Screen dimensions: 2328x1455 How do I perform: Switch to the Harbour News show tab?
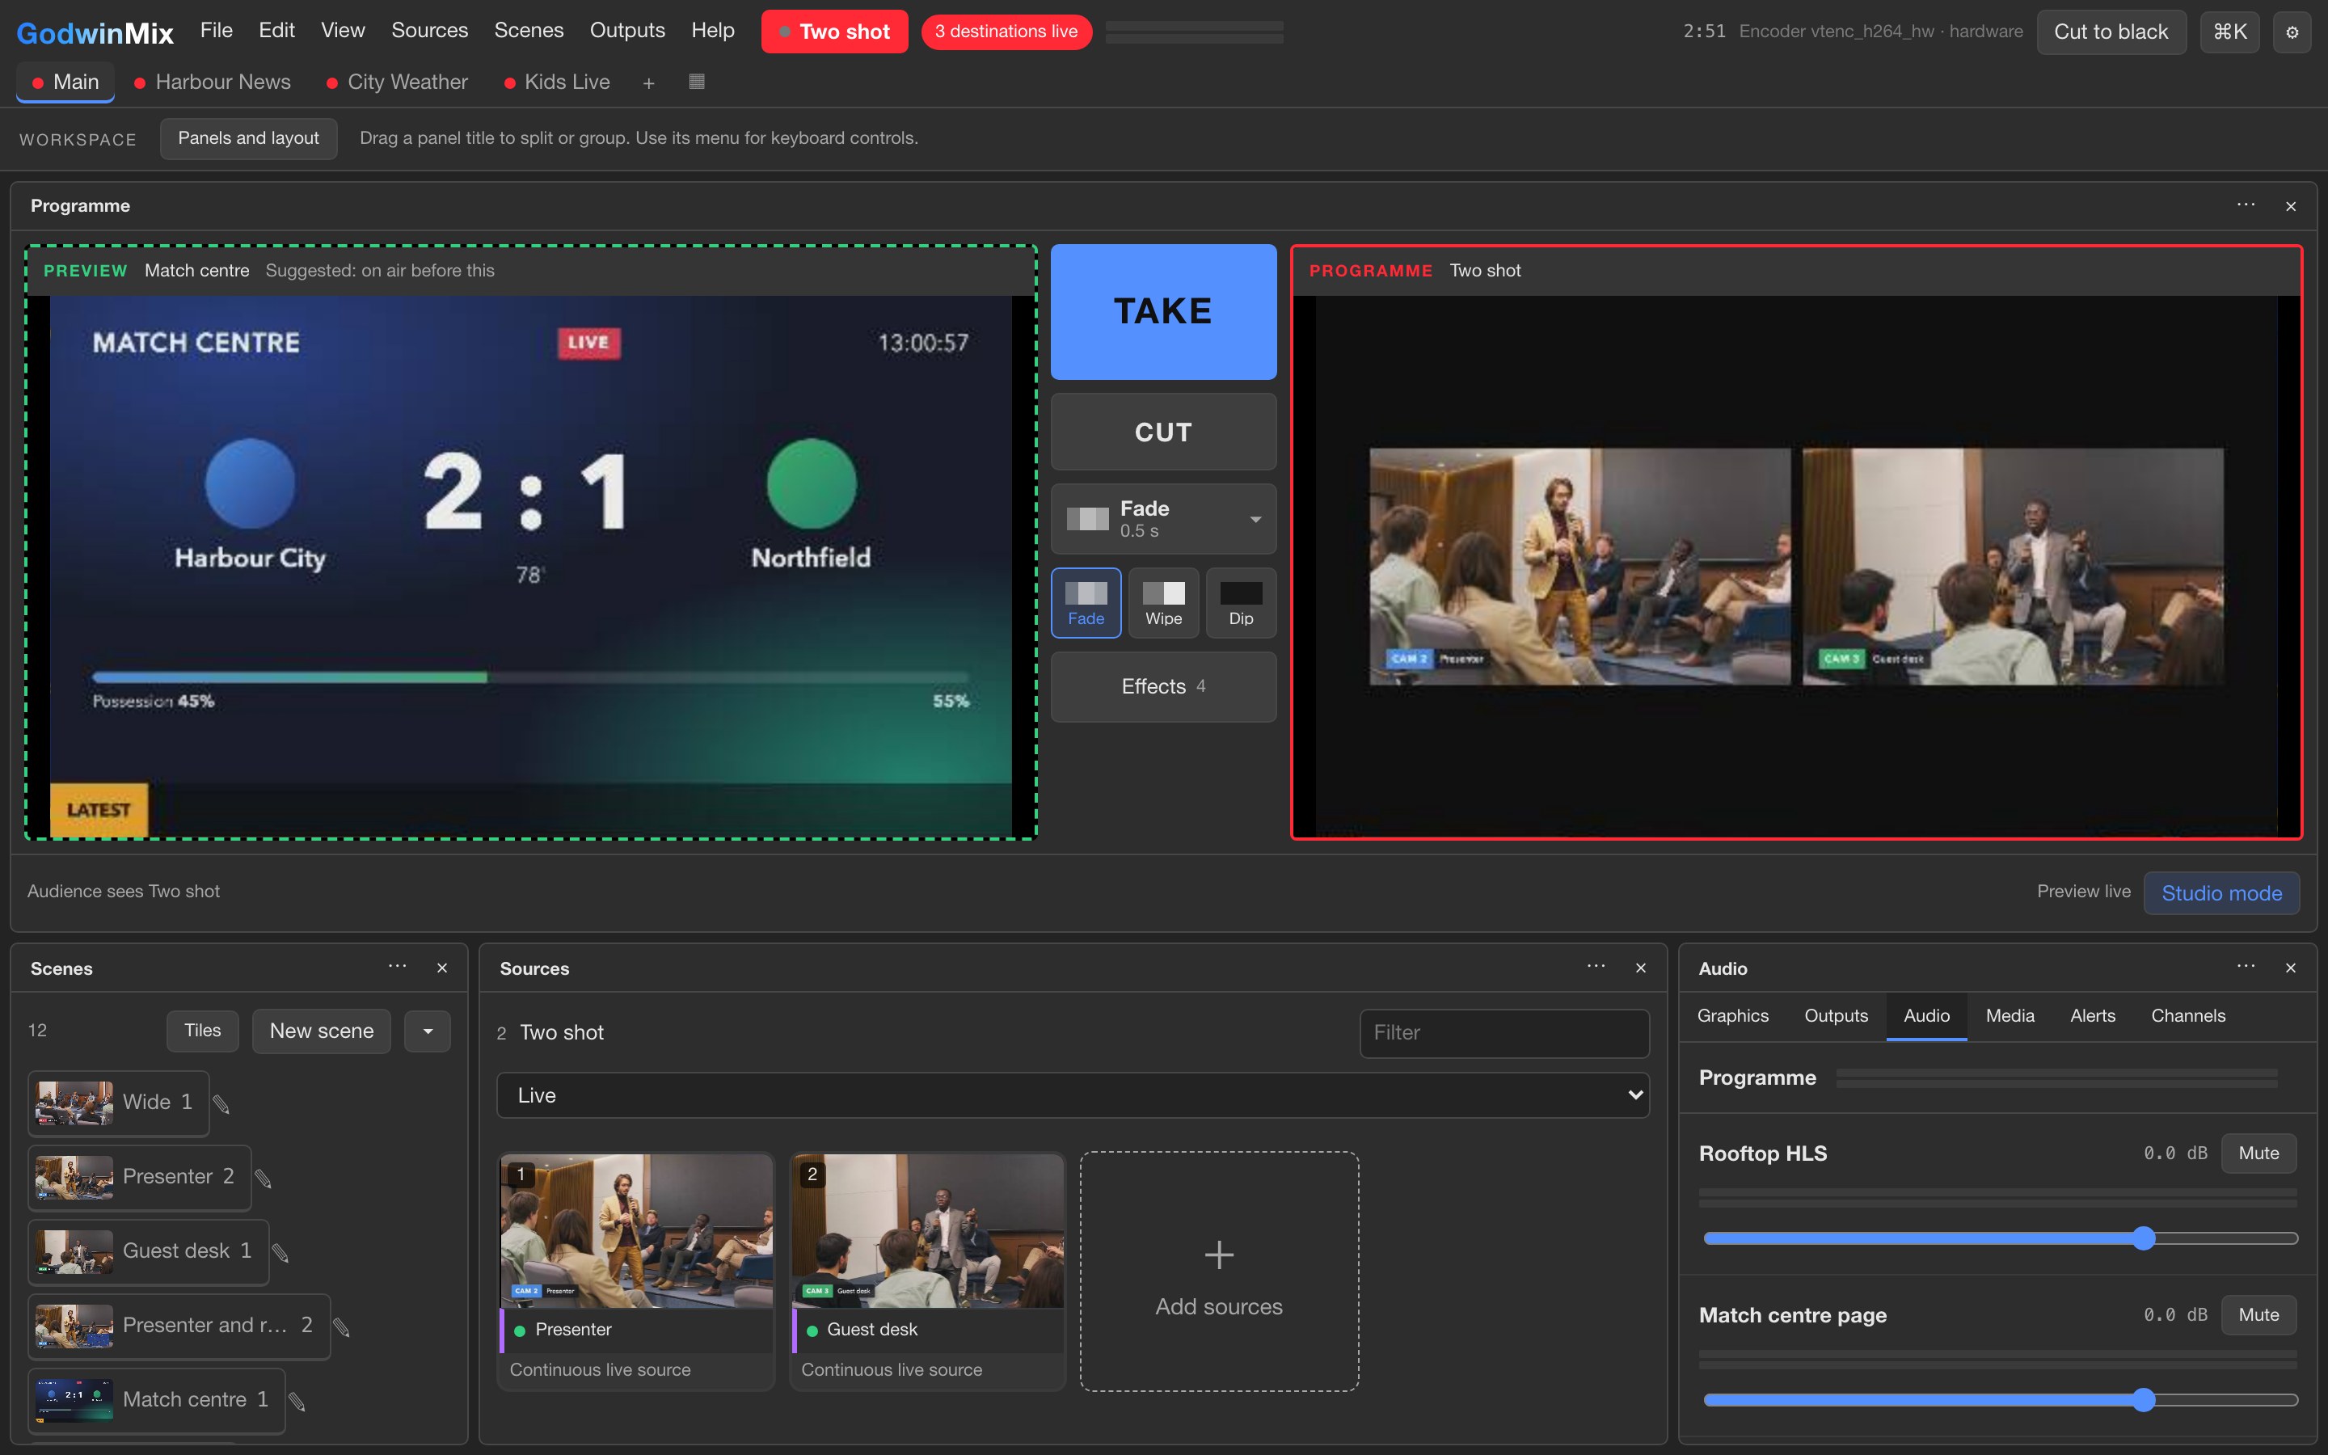(213, 82)
